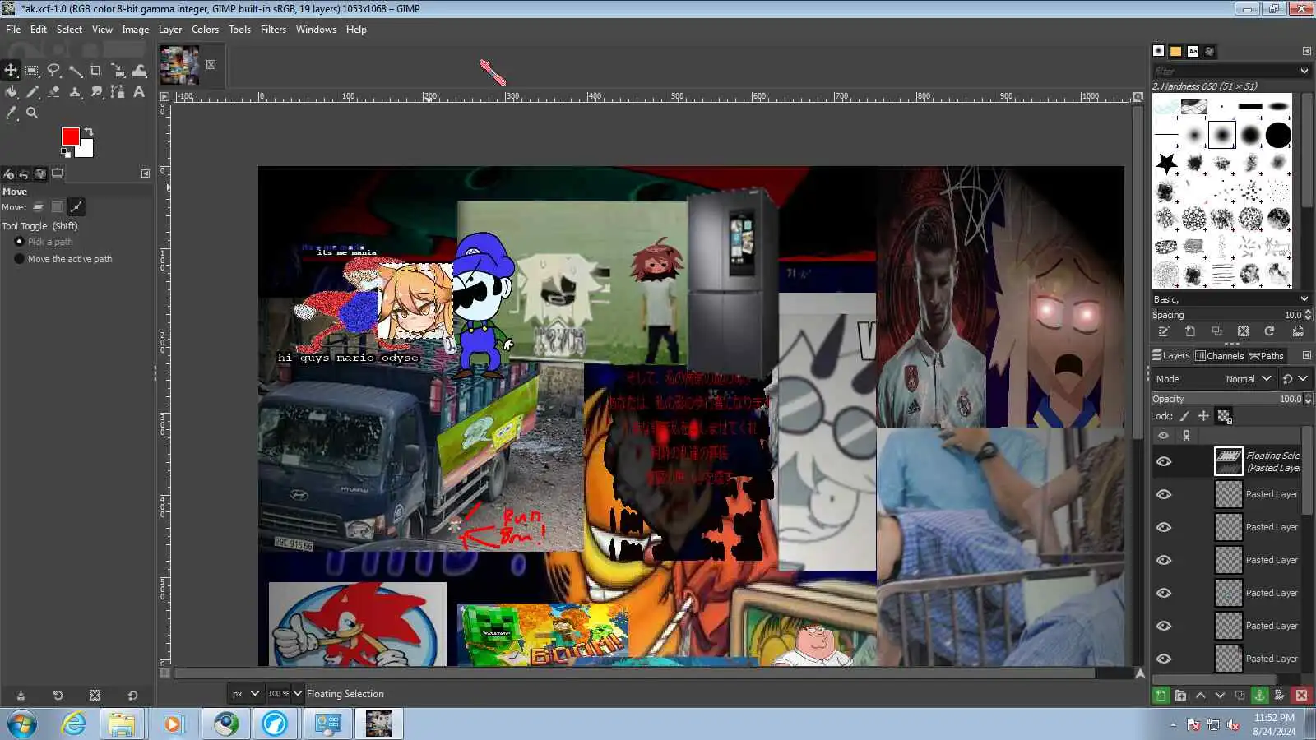Open the Layers dock configuration menu
This screenshot has height=740, width=1316.
(x=1306, y=356)
